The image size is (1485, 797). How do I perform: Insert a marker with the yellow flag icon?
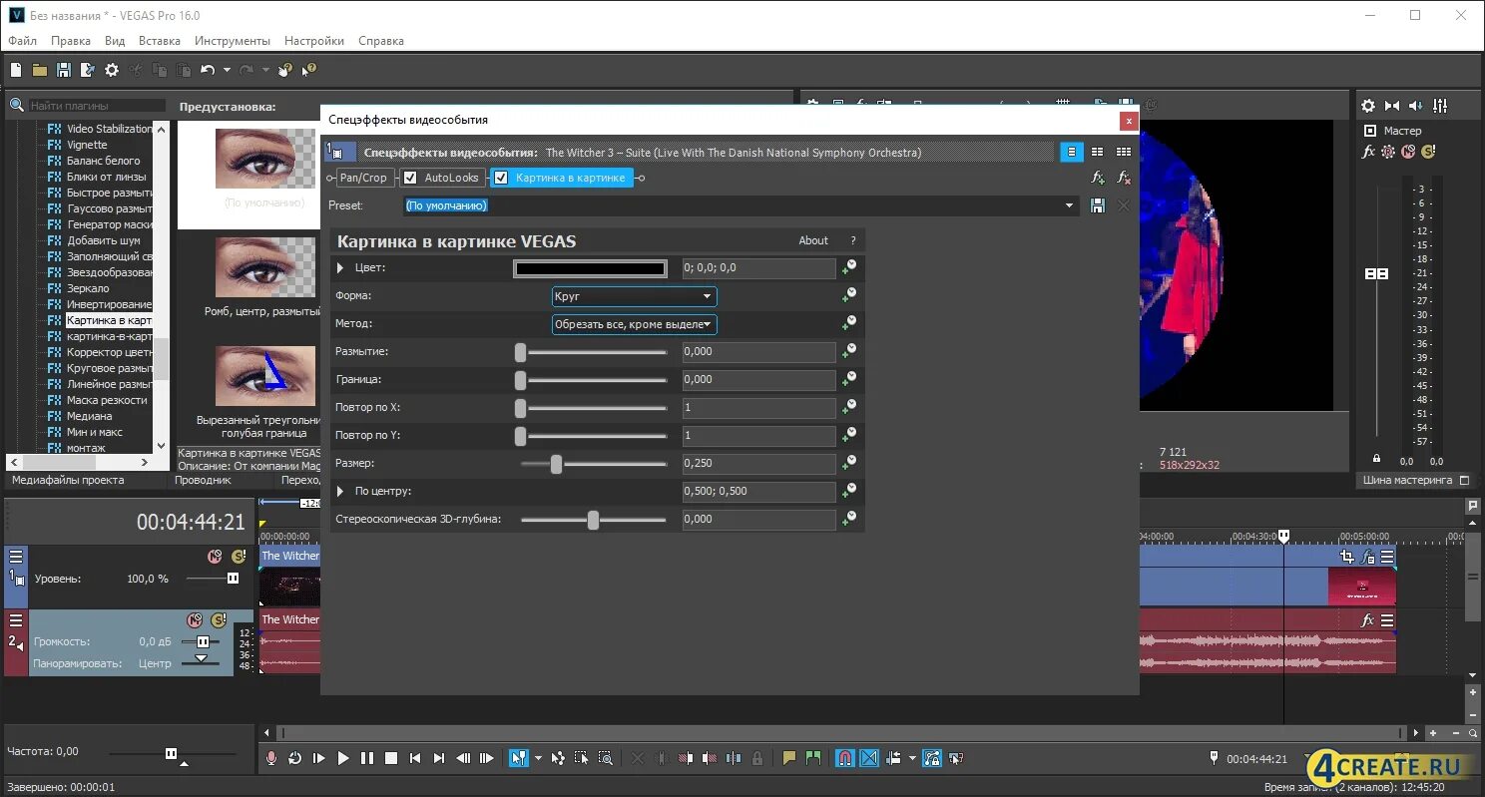789,758
